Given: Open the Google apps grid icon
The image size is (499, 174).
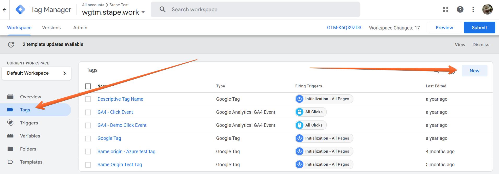Looking at the screenshot, I should [x=446, y=10].
